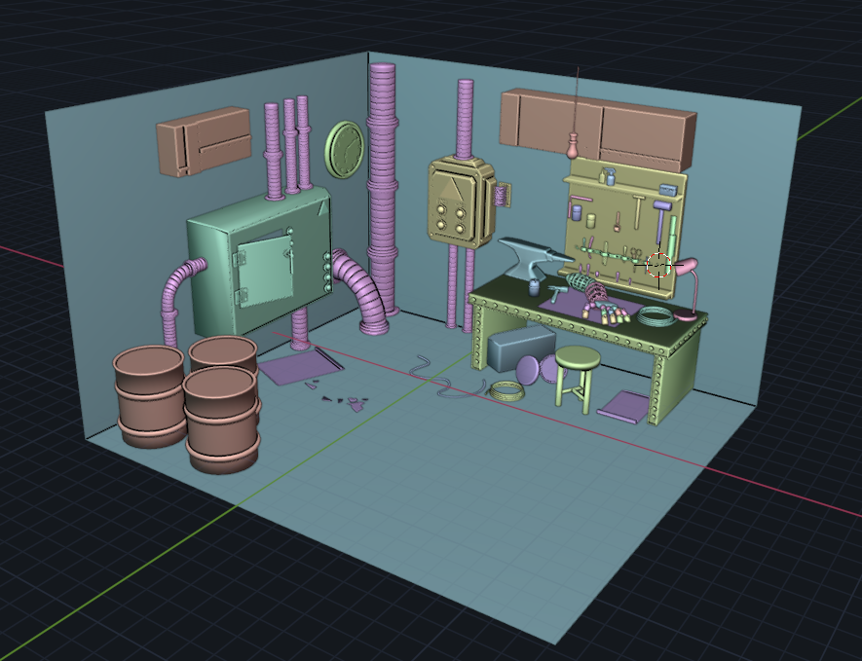Select the leftmost brown barrel

coord(150,395)
